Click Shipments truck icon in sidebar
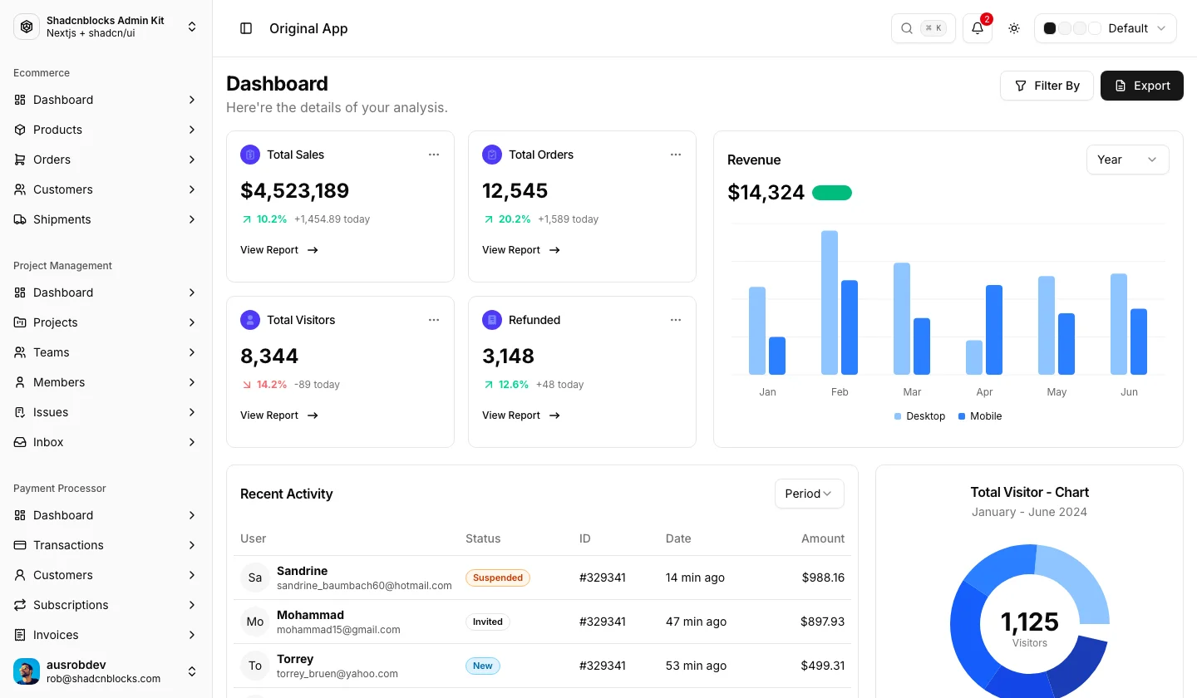This screenshot has width=1197, height=698. pos(20,219)
